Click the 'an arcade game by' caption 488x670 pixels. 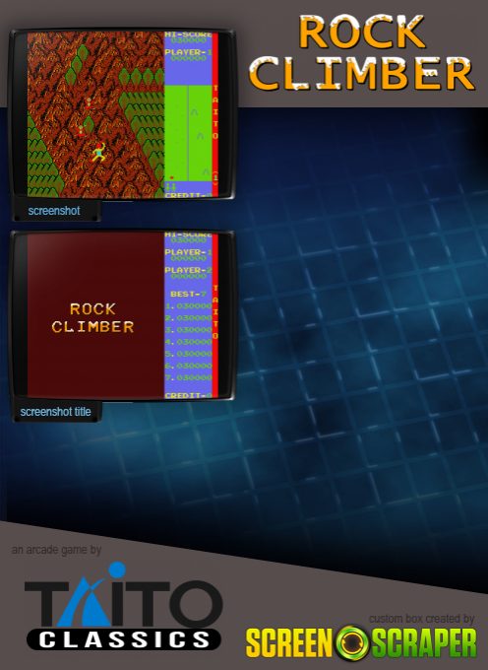tap(56, 550)
